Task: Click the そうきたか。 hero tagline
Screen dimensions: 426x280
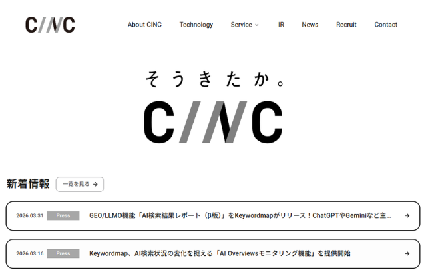Action: 214,79
